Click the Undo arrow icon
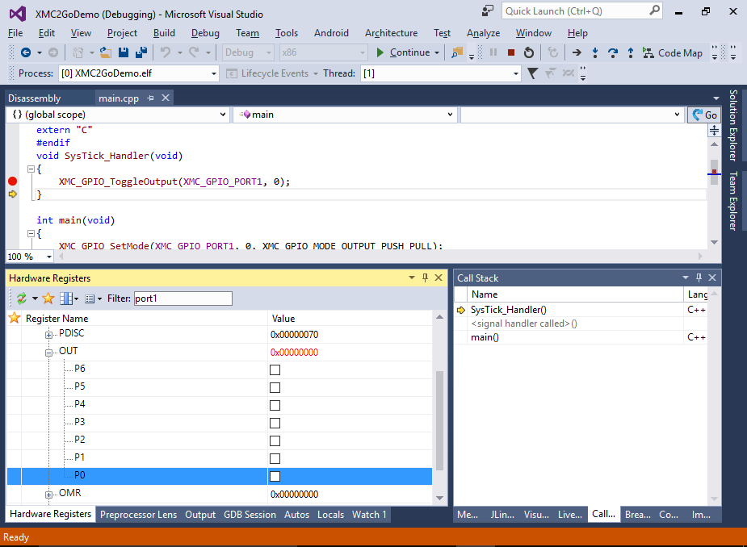Screen dimensions: 747x547 (x=166, y=52)
